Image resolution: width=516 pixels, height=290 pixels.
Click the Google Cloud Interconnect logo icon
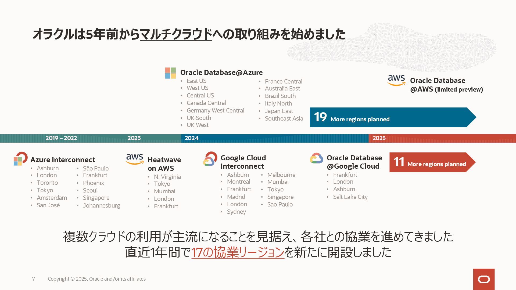pyautogui.click(x=210, y=159)
